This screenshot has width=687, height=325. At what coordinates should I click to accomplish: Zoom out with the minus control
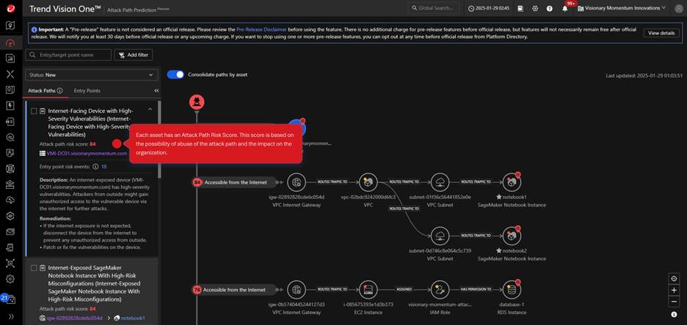674,302
